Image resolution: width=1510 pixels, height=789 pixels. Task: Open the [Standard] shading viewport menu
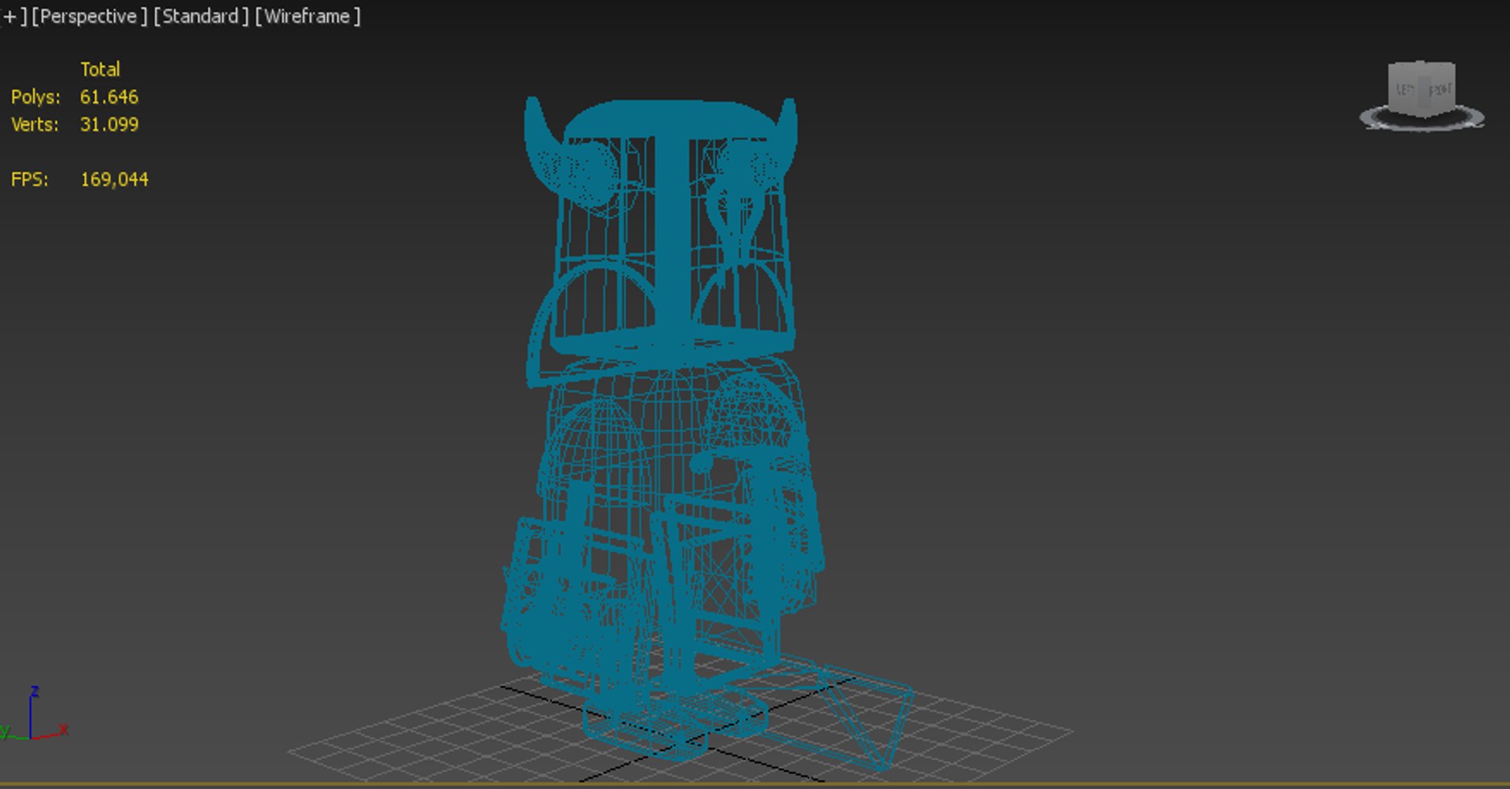click(201, 16)
